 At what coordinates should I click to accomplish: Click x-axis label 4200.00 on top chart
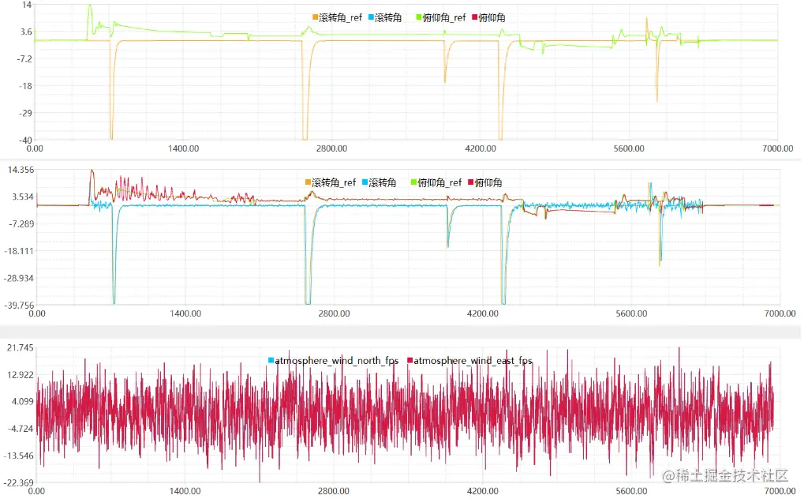481,148
